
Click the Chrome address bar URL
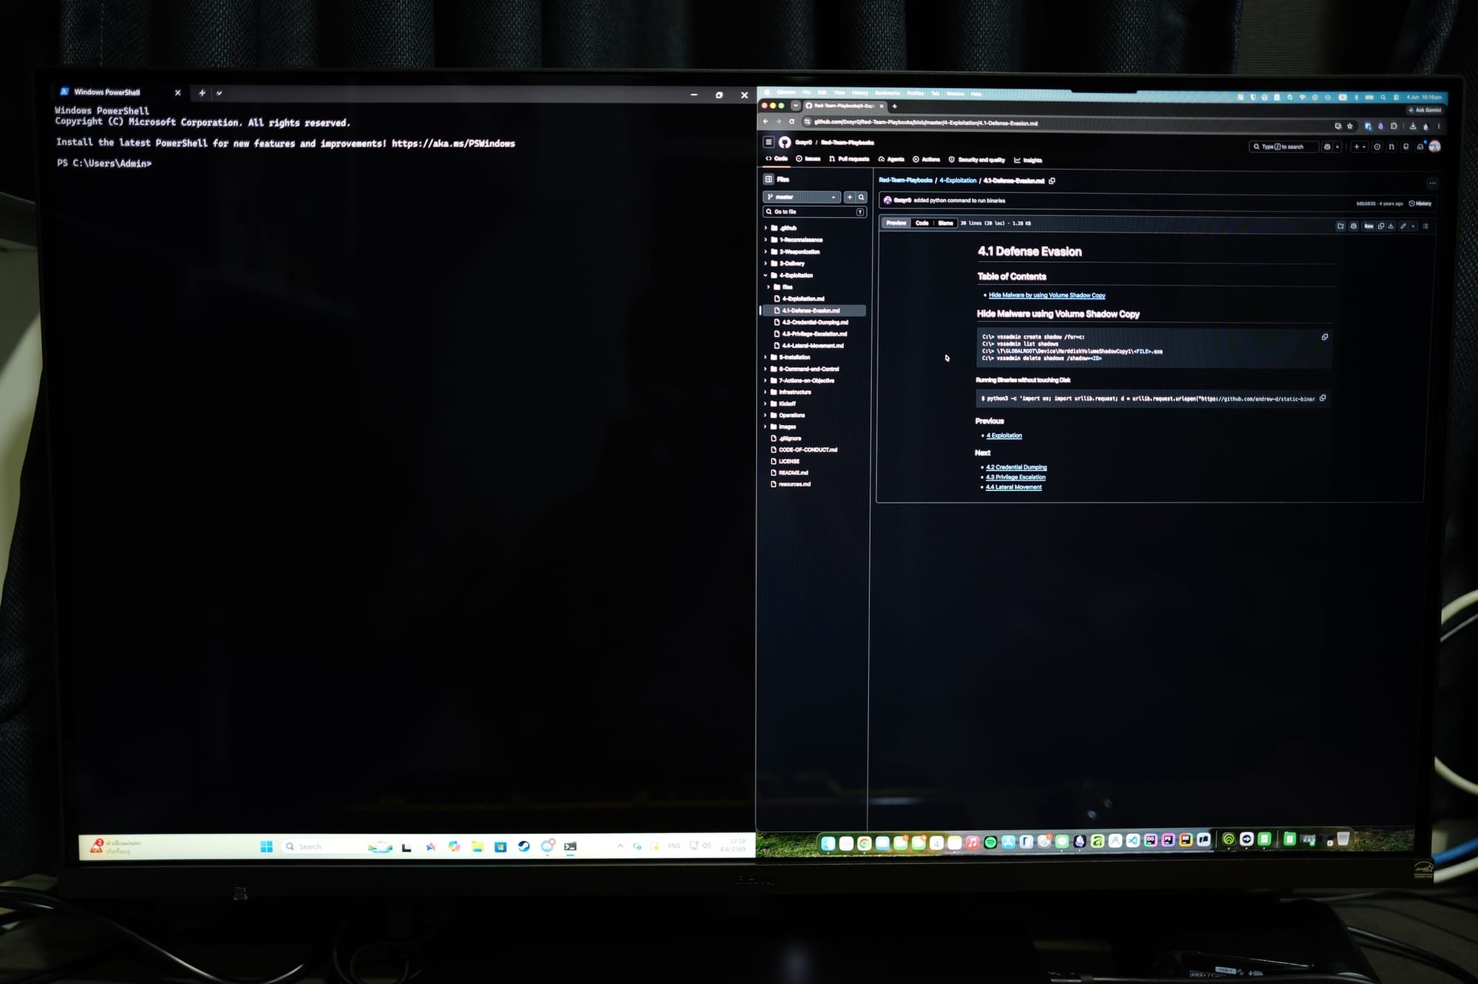pyautogui.click(x=925, y=123)
